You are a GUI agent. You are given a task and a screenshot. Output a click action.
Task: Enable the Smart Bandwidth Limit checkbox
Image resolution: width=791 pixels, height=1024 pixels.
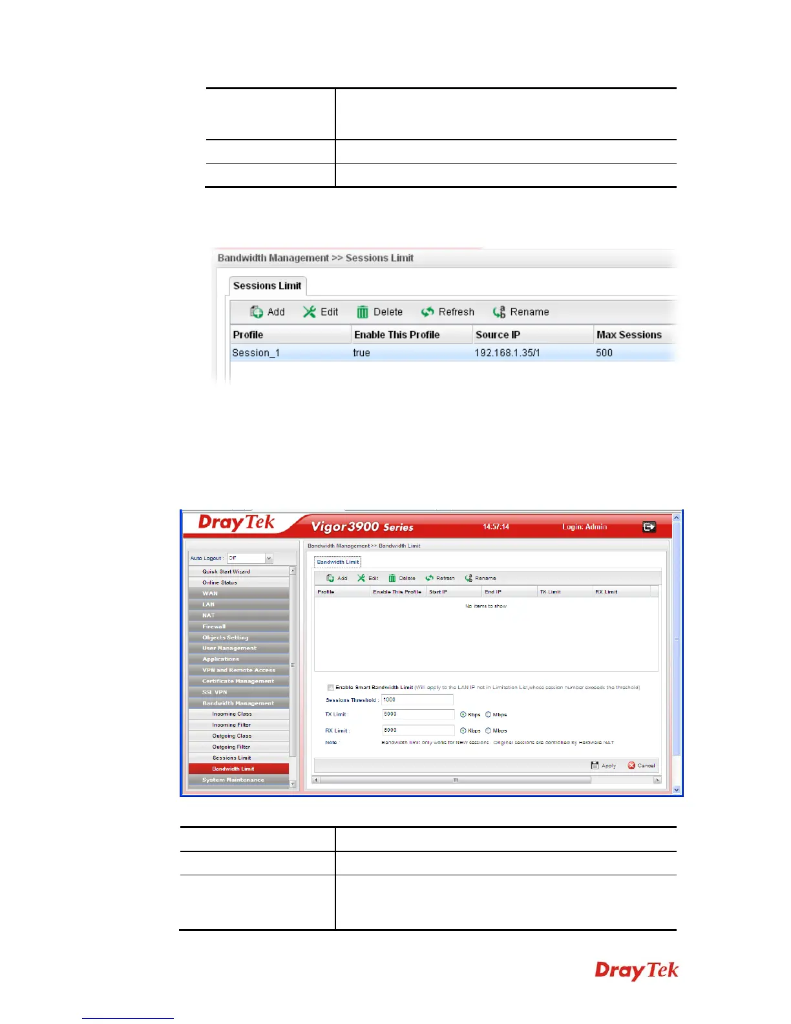[x=331, y=688]
